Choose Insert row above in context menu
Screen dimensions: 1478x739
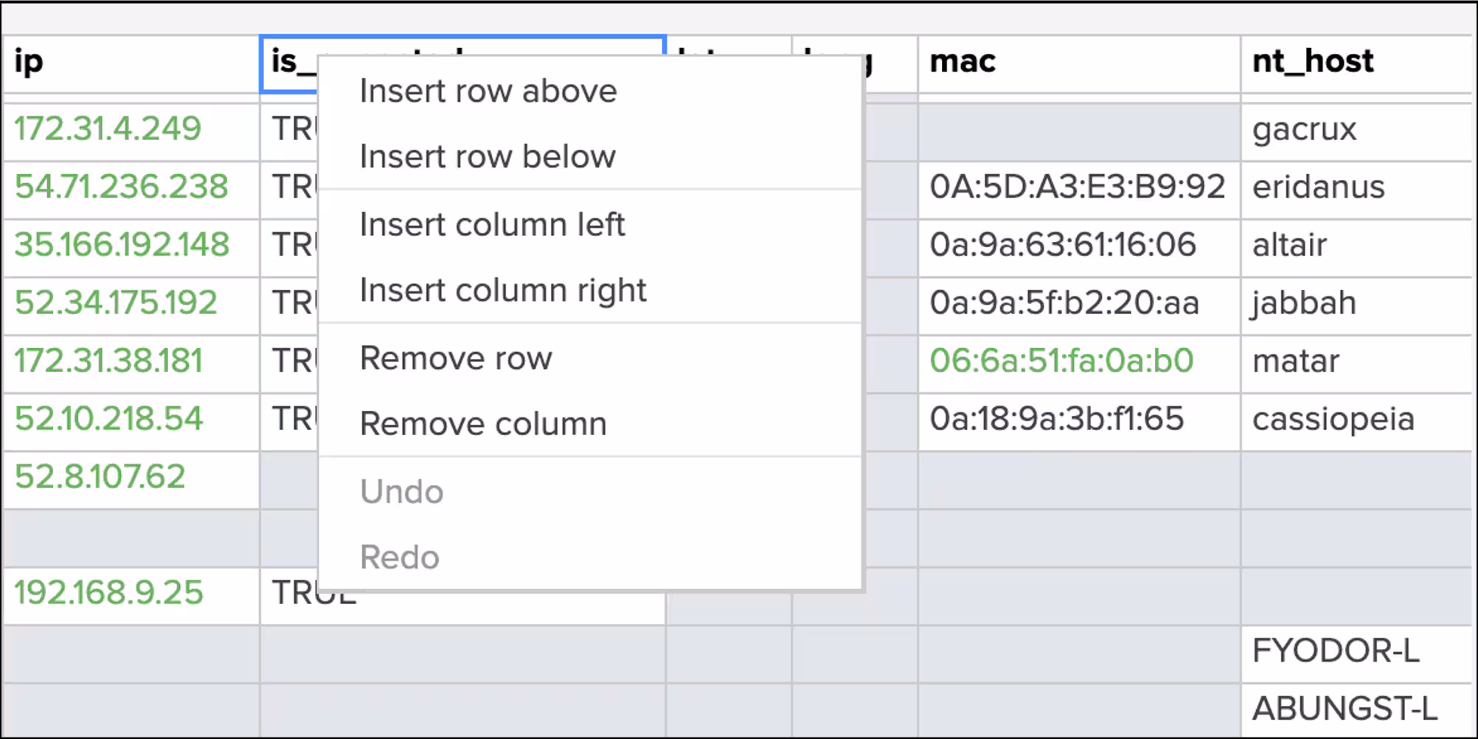coord(488,91)
